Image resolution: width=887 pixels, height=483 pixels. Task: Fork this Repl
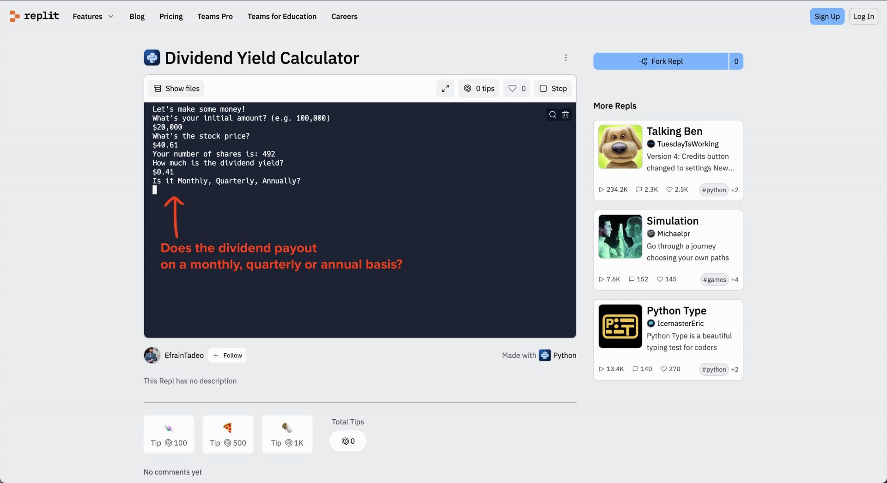(661, 61)
